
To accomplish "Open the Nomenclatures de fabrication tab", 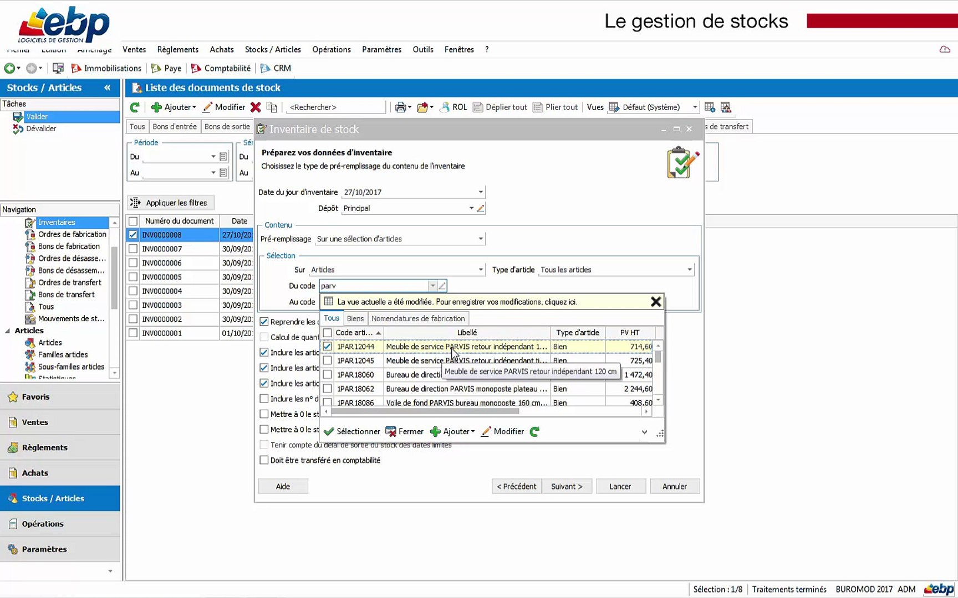I will point(418,318).
